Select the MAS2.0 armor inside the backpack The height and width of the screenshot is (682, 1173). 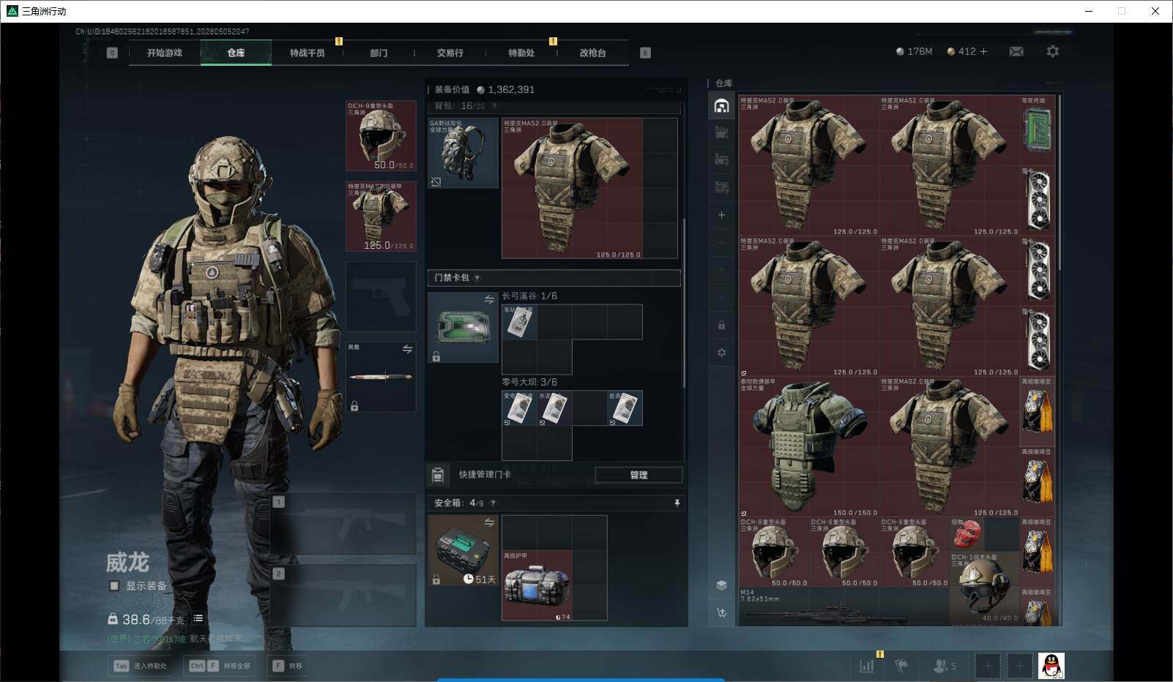[572, 188]
